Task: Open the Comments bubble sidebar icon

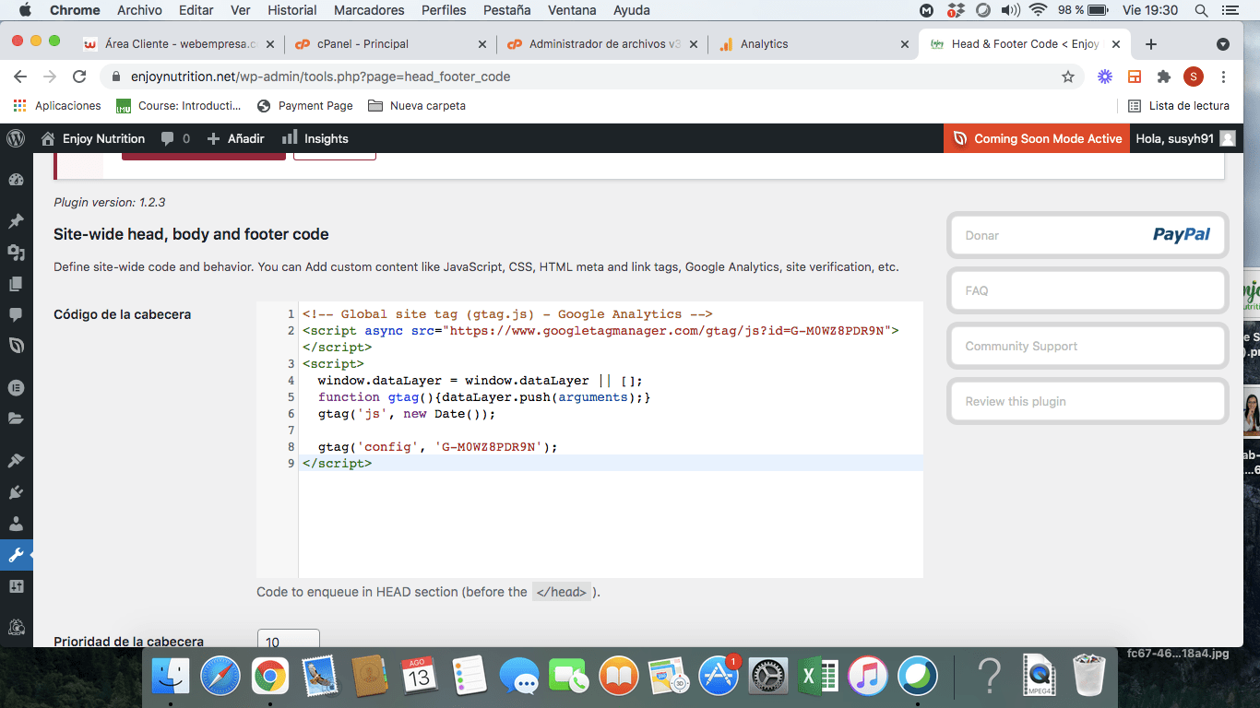Action: 16,315
